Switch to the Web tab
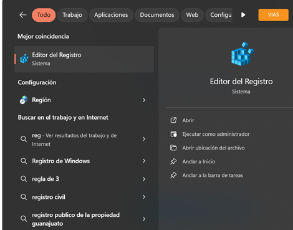Screen dimensions: 293x230 192,15
